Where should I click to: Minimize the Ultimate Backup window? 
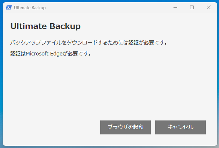(x=175, y=7)
